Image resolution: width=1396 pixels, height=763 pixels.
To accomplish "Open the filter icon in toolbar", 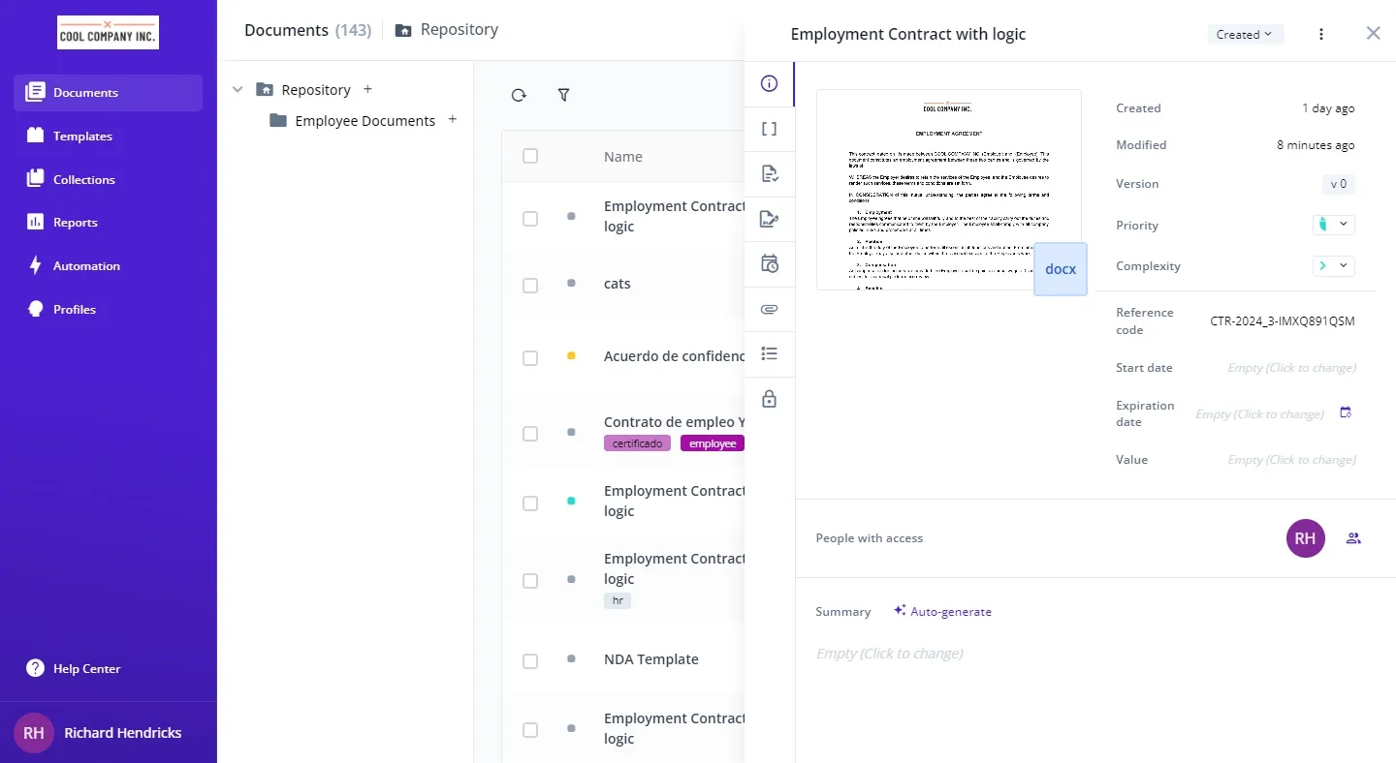I will 563,95.
